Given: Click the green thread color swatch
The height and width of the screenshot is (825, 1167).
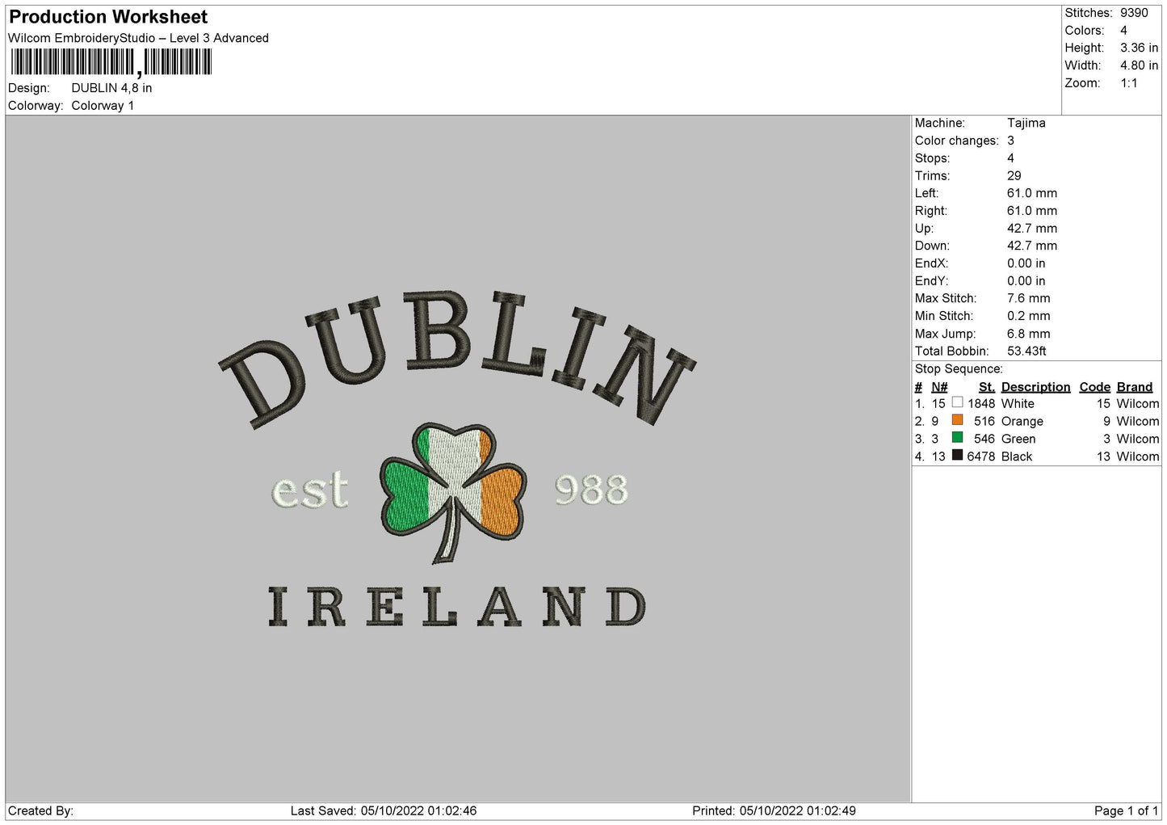Looking at the screenshot, I should coord(957,438).
